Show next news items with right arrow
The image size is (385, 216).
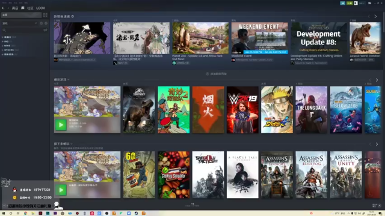pyautogui.click(x=375, y=16)
